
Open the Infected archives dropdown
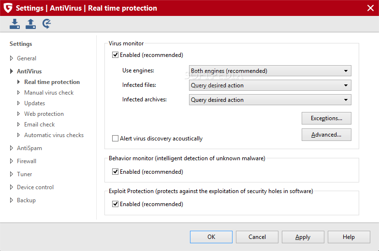[270, 100]
